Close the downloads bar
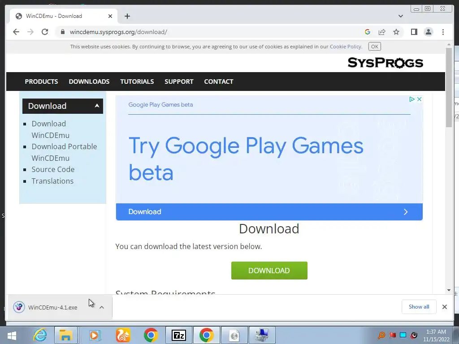Screen dimensions: 459x344 click(x=444, y=306)
